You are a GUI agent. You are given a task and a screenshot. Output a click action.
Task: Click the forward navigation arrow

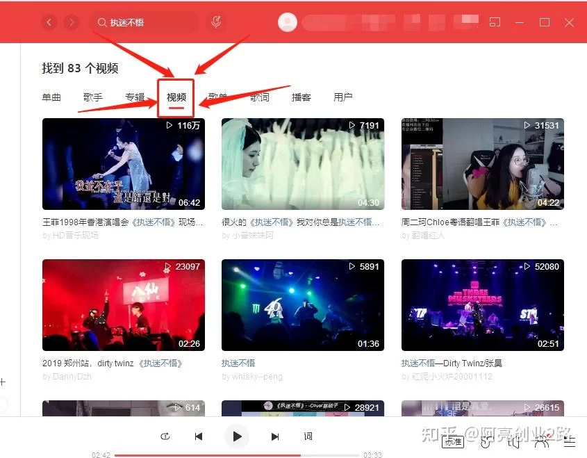click(x=72, y=23)
